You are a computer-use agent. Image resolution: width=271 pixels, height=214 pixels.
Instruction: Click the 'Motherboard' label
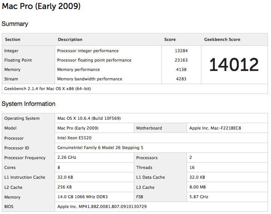pos(149,128)
